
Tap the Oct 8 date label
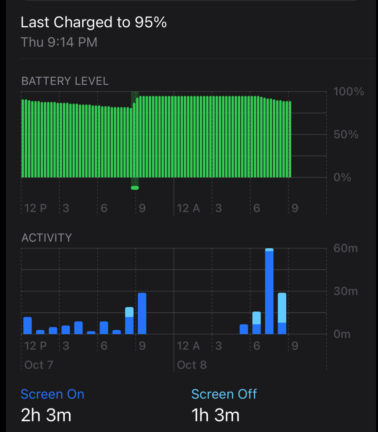(192, 365)
